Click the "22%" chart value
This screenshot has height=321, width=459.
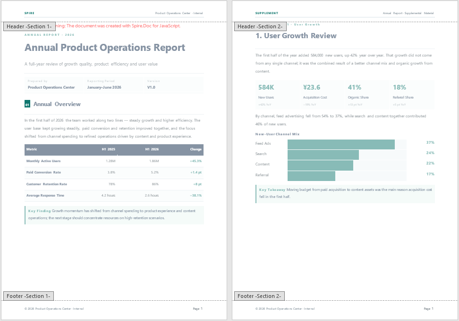pos(430,163)
